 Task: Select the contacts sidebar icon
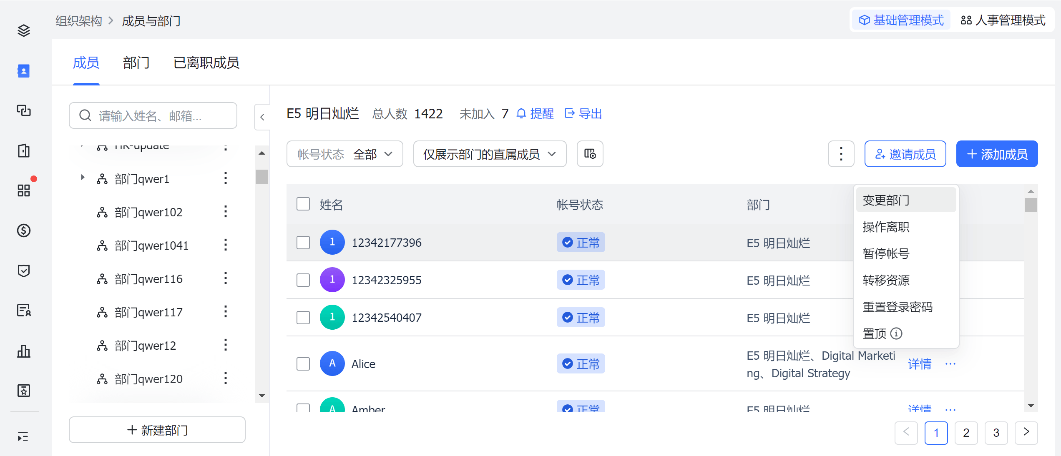[x=24, y=71]
